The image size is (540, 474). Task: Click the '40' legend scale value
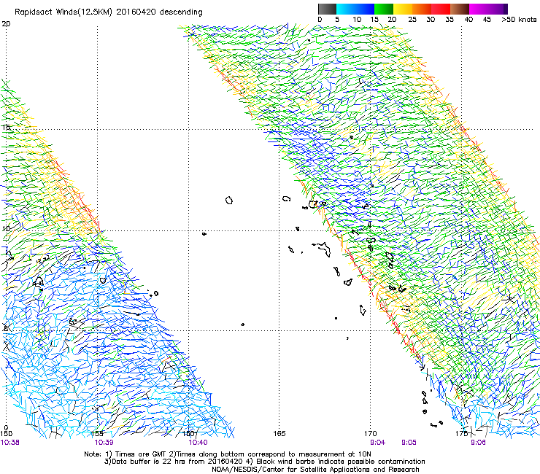tap(468, 20)
